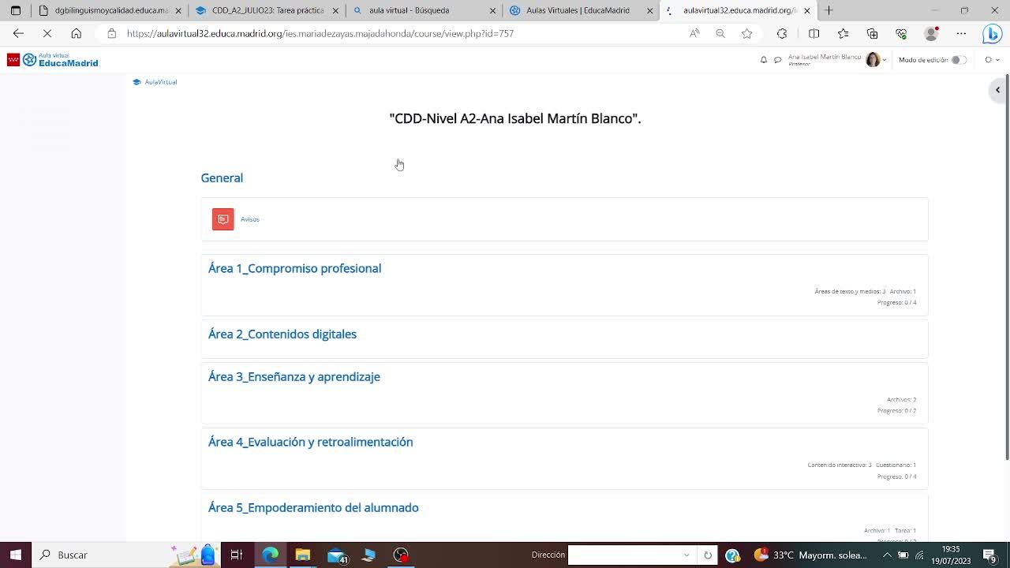Screen dimensions: 1010x568
Task: Open Mail app in taskbar
Action: click(x=337, y=555)
